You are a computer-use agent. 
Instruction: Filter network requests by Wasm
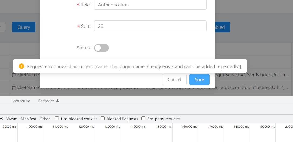(12, 119)
